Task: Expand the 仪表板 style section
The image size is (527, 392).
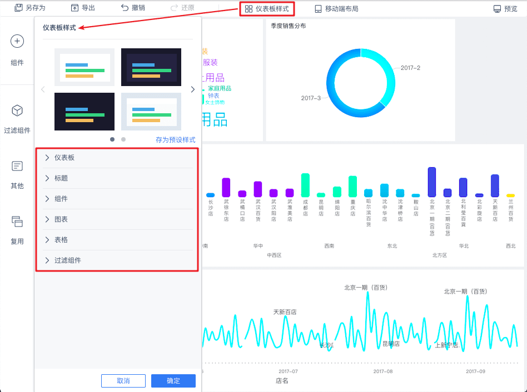Action: (118, 158)
